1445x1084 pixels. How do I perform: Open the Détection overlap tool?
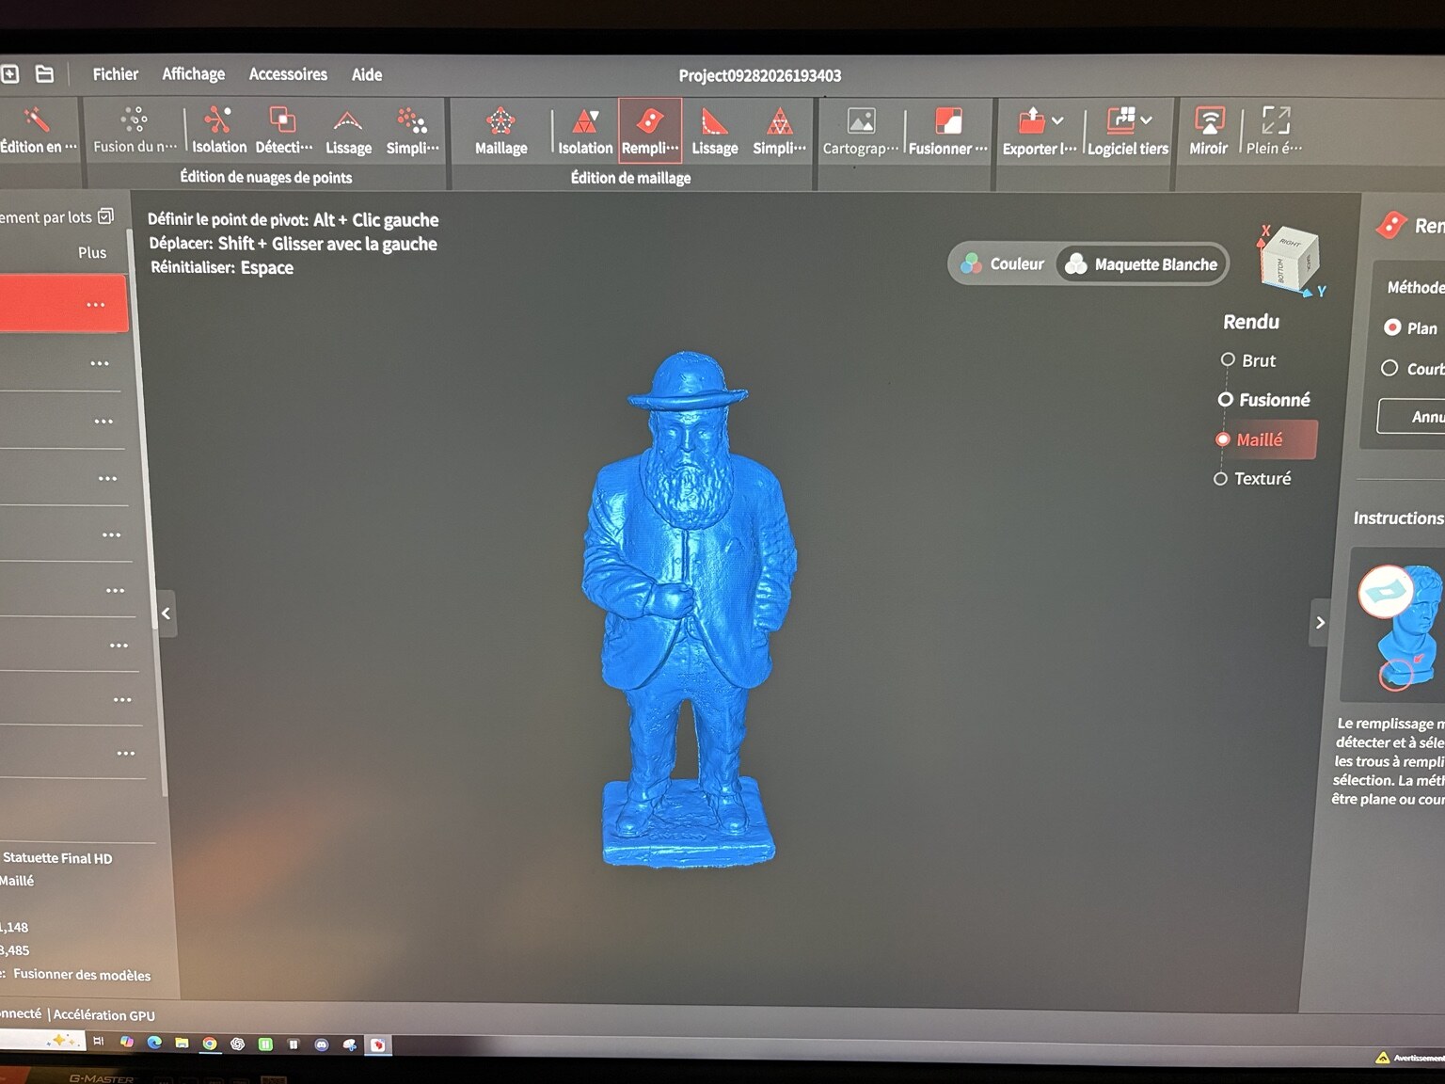click(283, 130)
